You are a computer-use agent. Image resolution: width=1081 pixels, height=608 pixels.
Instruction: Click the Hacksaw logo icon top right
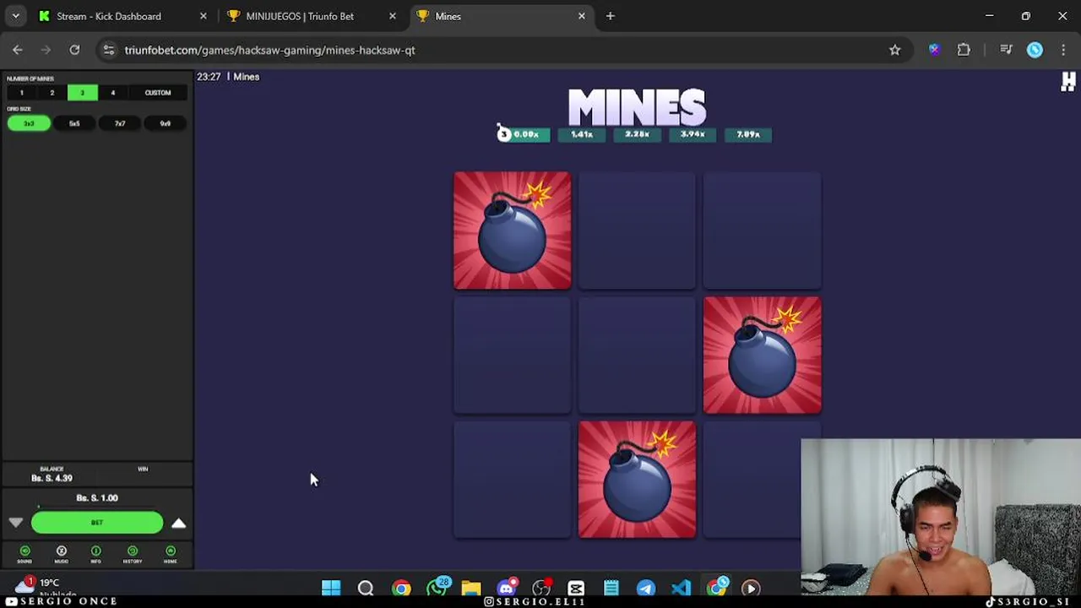tap(1068, 81)
